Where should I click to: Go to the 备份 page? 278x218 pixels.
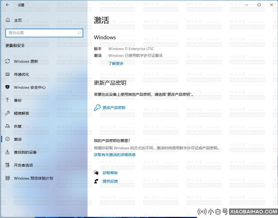click(18, 100)
